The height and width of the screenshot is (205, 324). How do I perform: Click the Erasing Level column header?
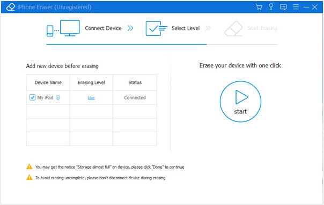click(x=91, y=82)
